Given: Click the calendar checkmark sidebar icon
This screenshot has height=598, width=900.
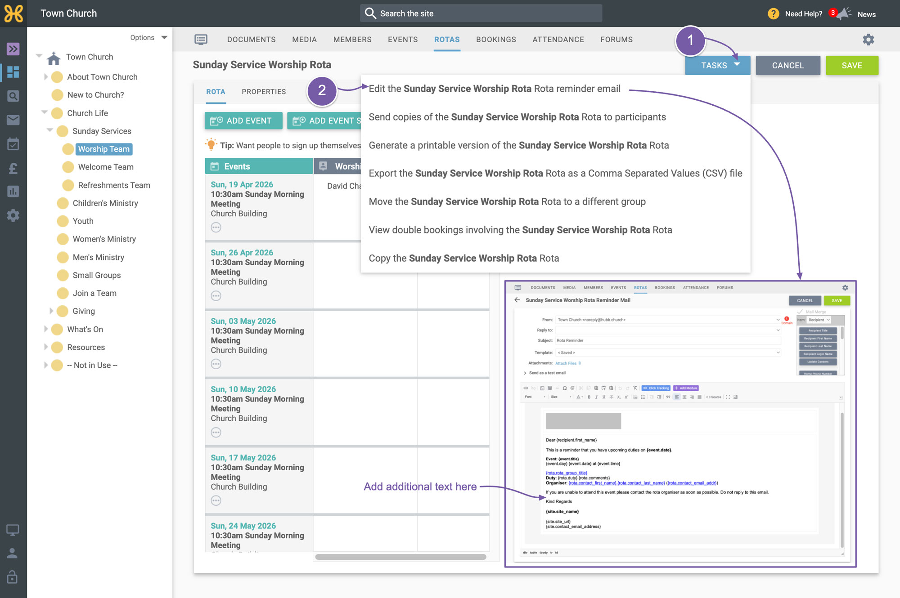Looking at the screenshot, I should click(13, 144).
